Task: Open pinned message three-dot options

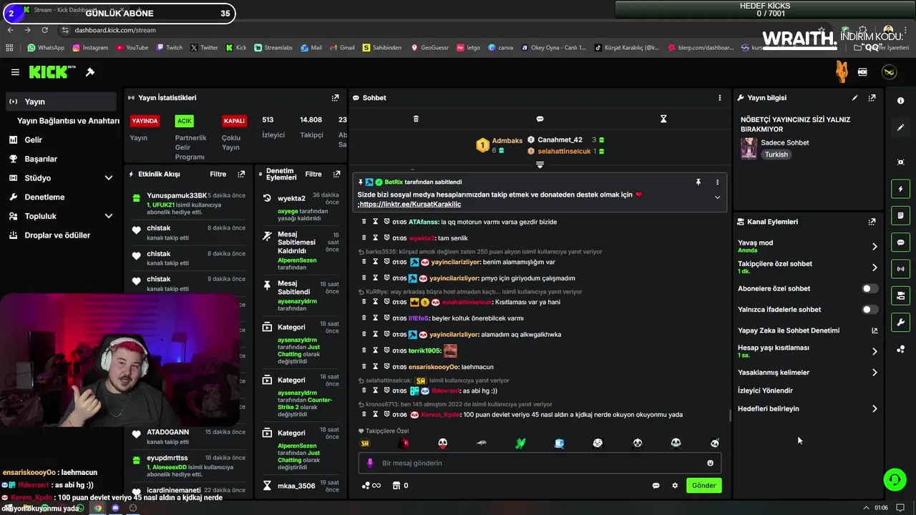Action: click(x=717, y=182)
